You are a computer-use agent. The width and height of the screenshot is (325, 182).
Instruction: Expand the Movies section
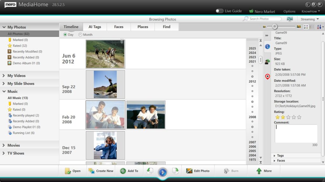pyautogui.click(x=3, y=145)
